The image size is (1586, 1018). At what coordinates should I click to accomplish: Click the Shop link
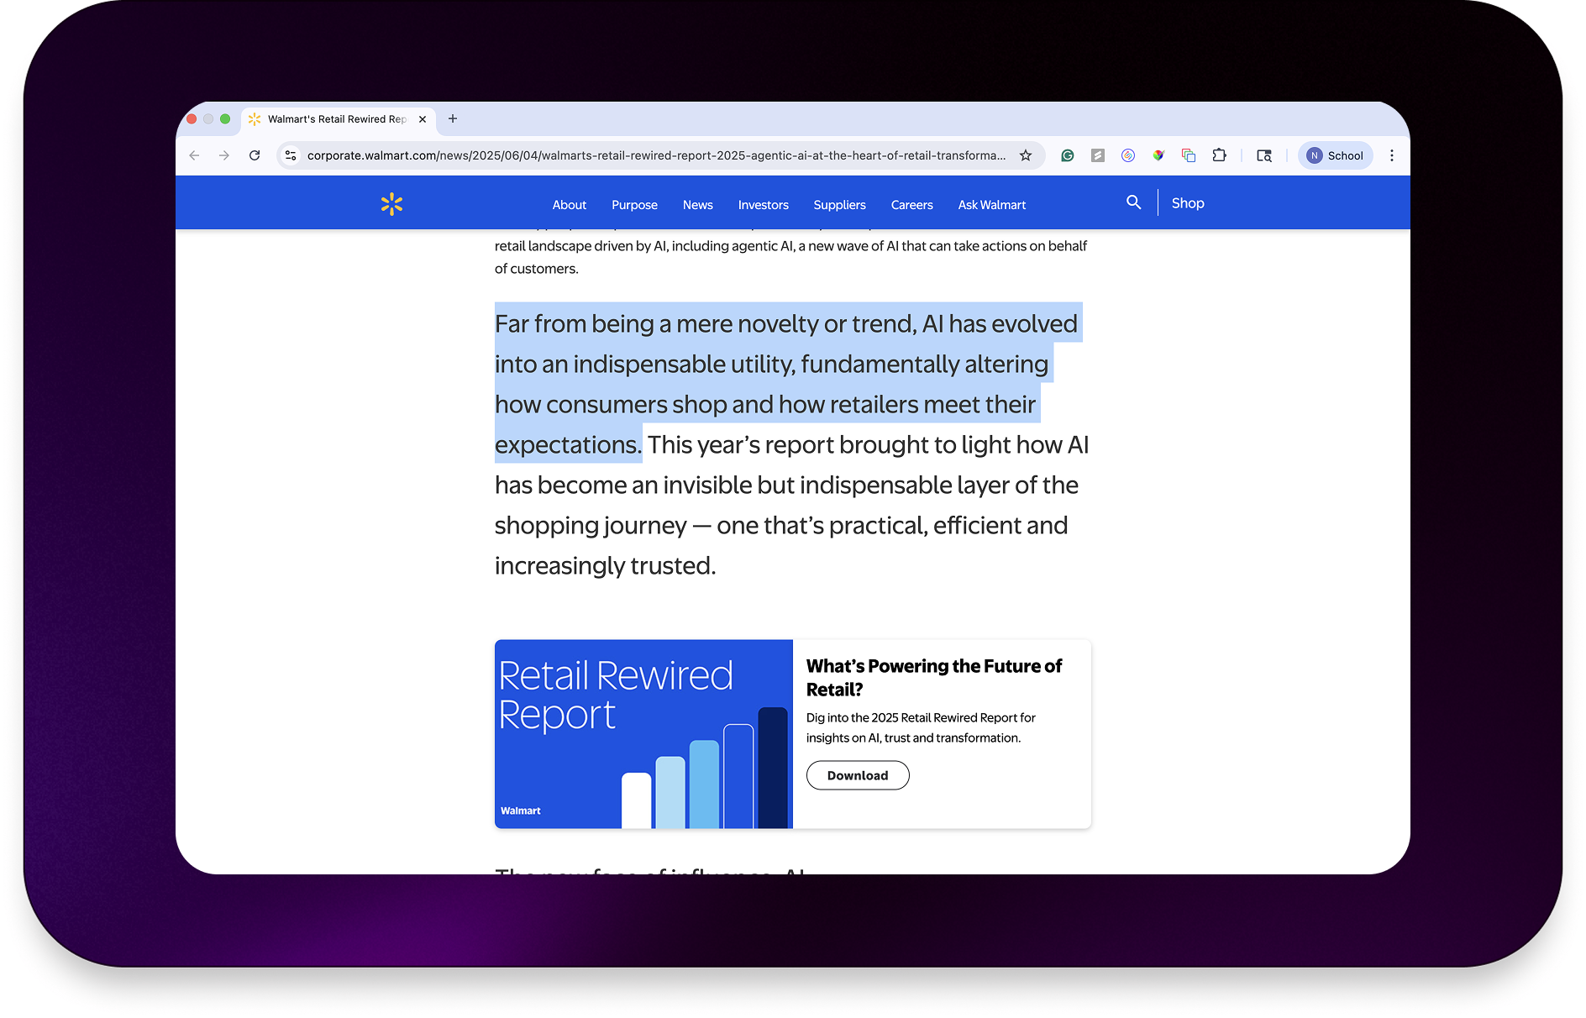pos(1188,203)
